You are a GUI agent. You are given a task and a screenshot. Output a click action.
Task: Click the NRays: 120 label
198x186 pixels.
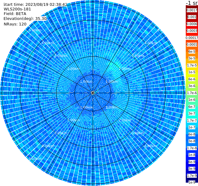coord(15,24)
